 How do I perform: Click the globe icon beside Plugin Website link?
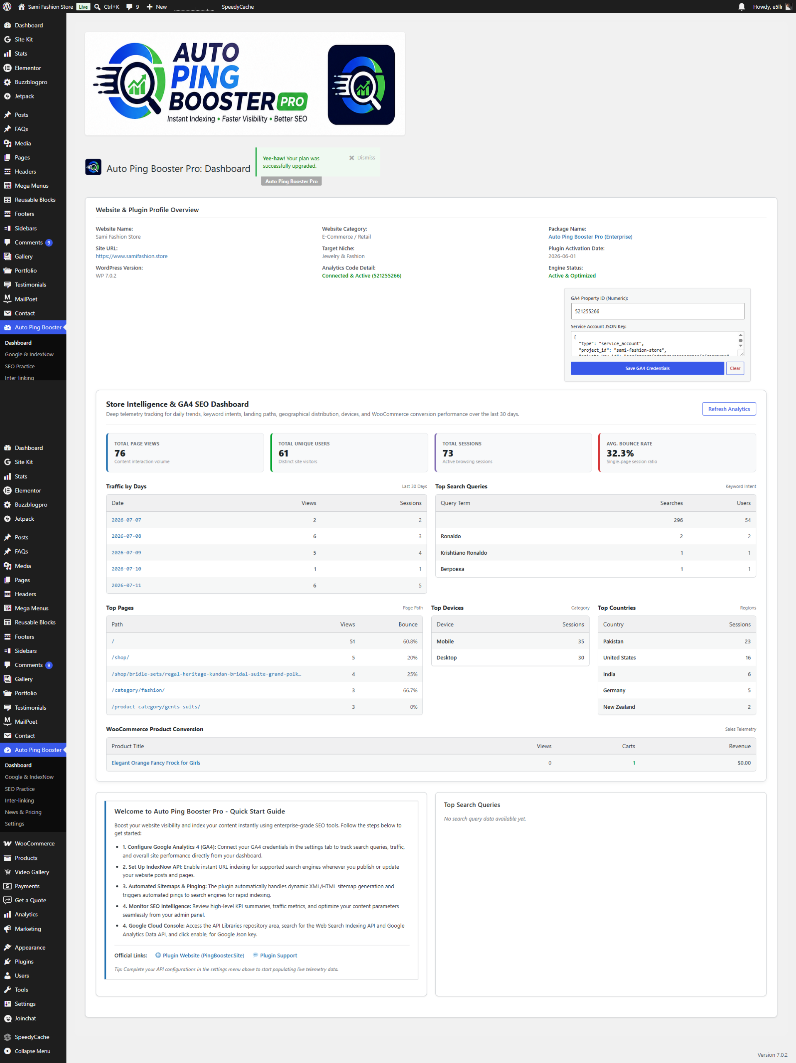coord(157,955)
